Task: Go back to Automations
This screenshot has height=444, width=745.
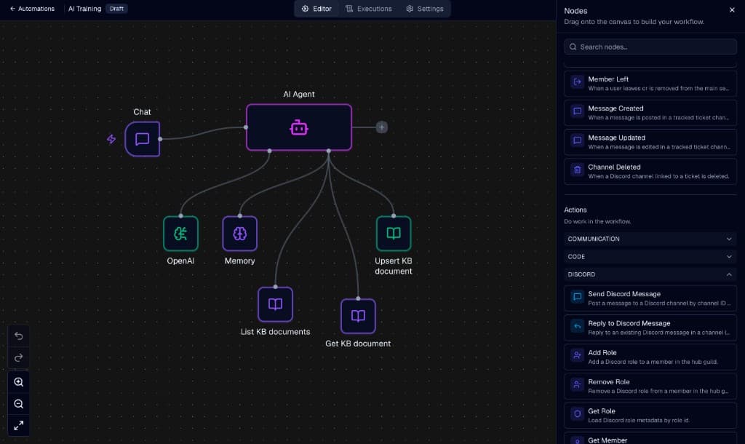Action: point(32,9)
